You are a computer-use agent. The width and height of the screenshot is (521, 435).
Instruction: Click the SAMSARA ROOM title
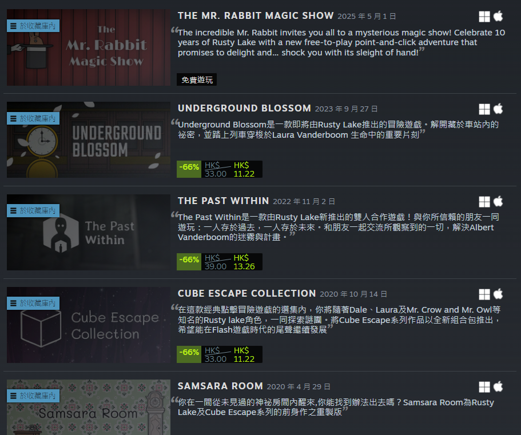coord(220,386)
